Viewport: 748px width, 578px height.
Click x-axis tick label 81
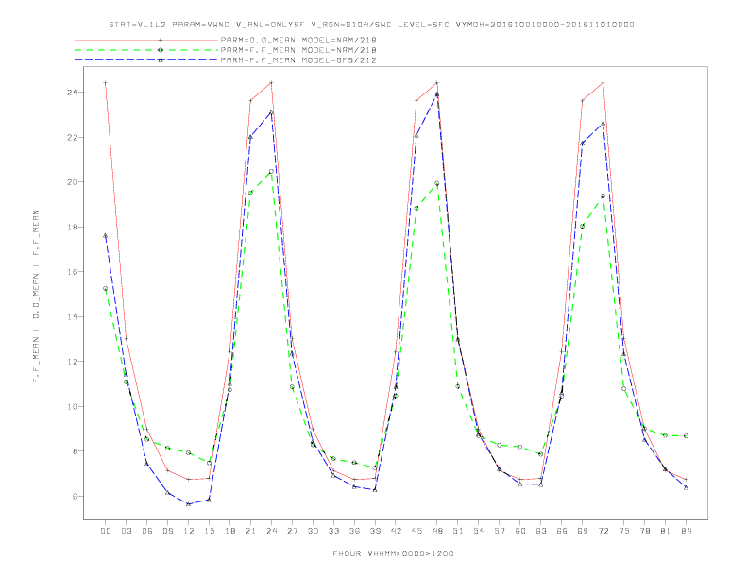(666, 531)
